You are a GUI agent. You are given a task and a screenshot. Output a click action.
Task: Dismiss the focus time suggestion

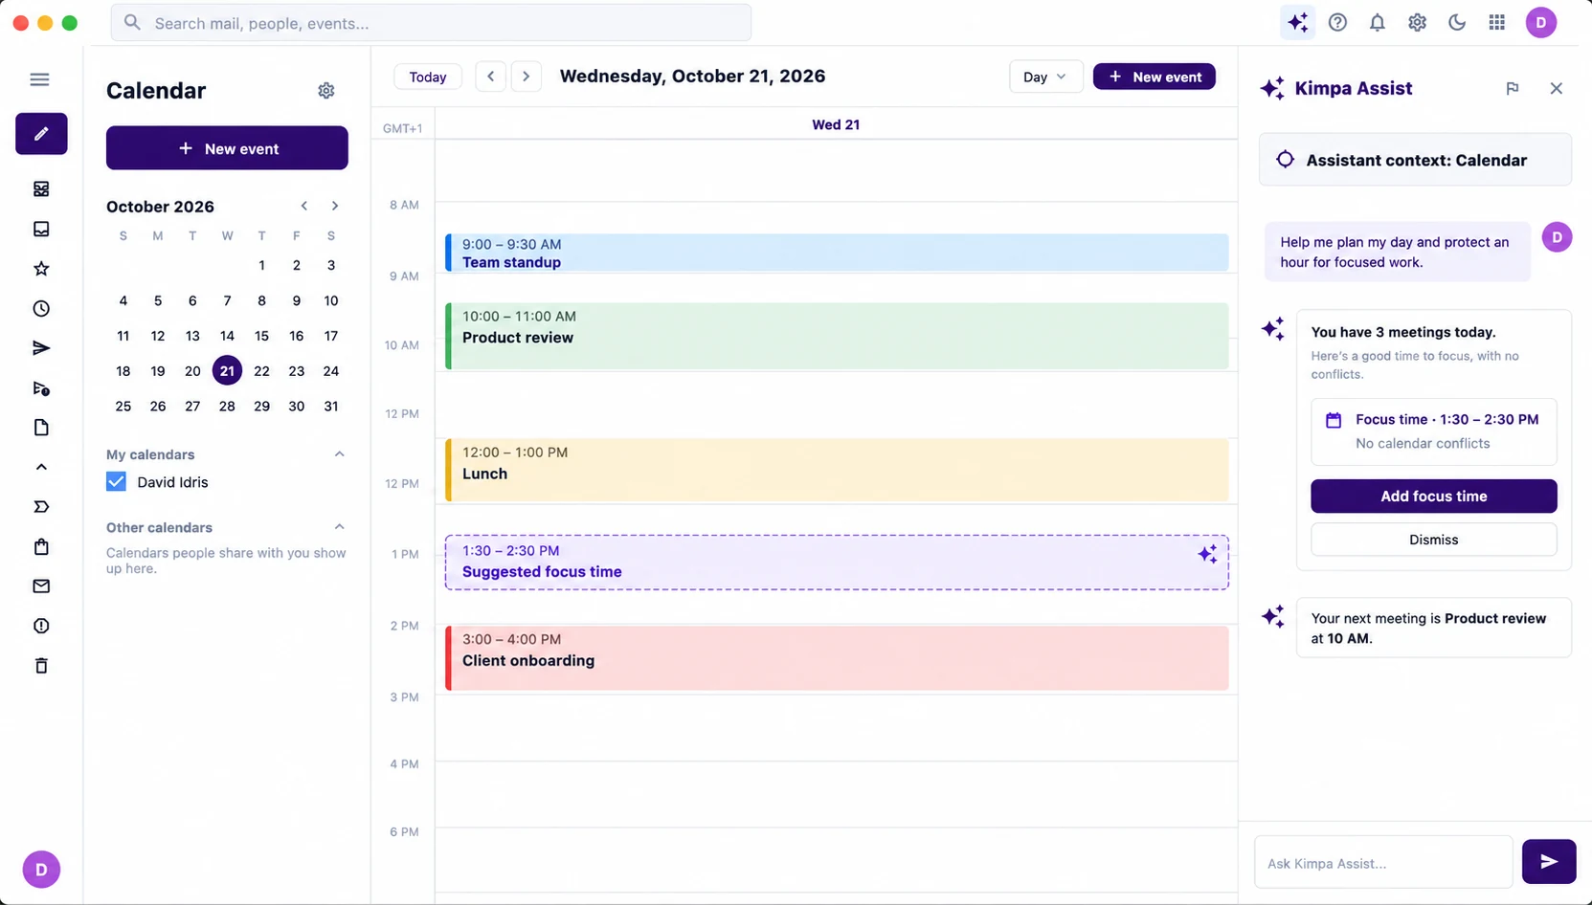coord(1433,540)
